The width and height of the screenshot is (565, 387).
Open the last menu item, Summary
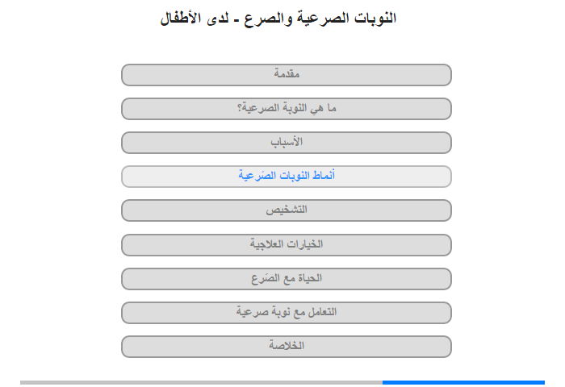(286, 347)
